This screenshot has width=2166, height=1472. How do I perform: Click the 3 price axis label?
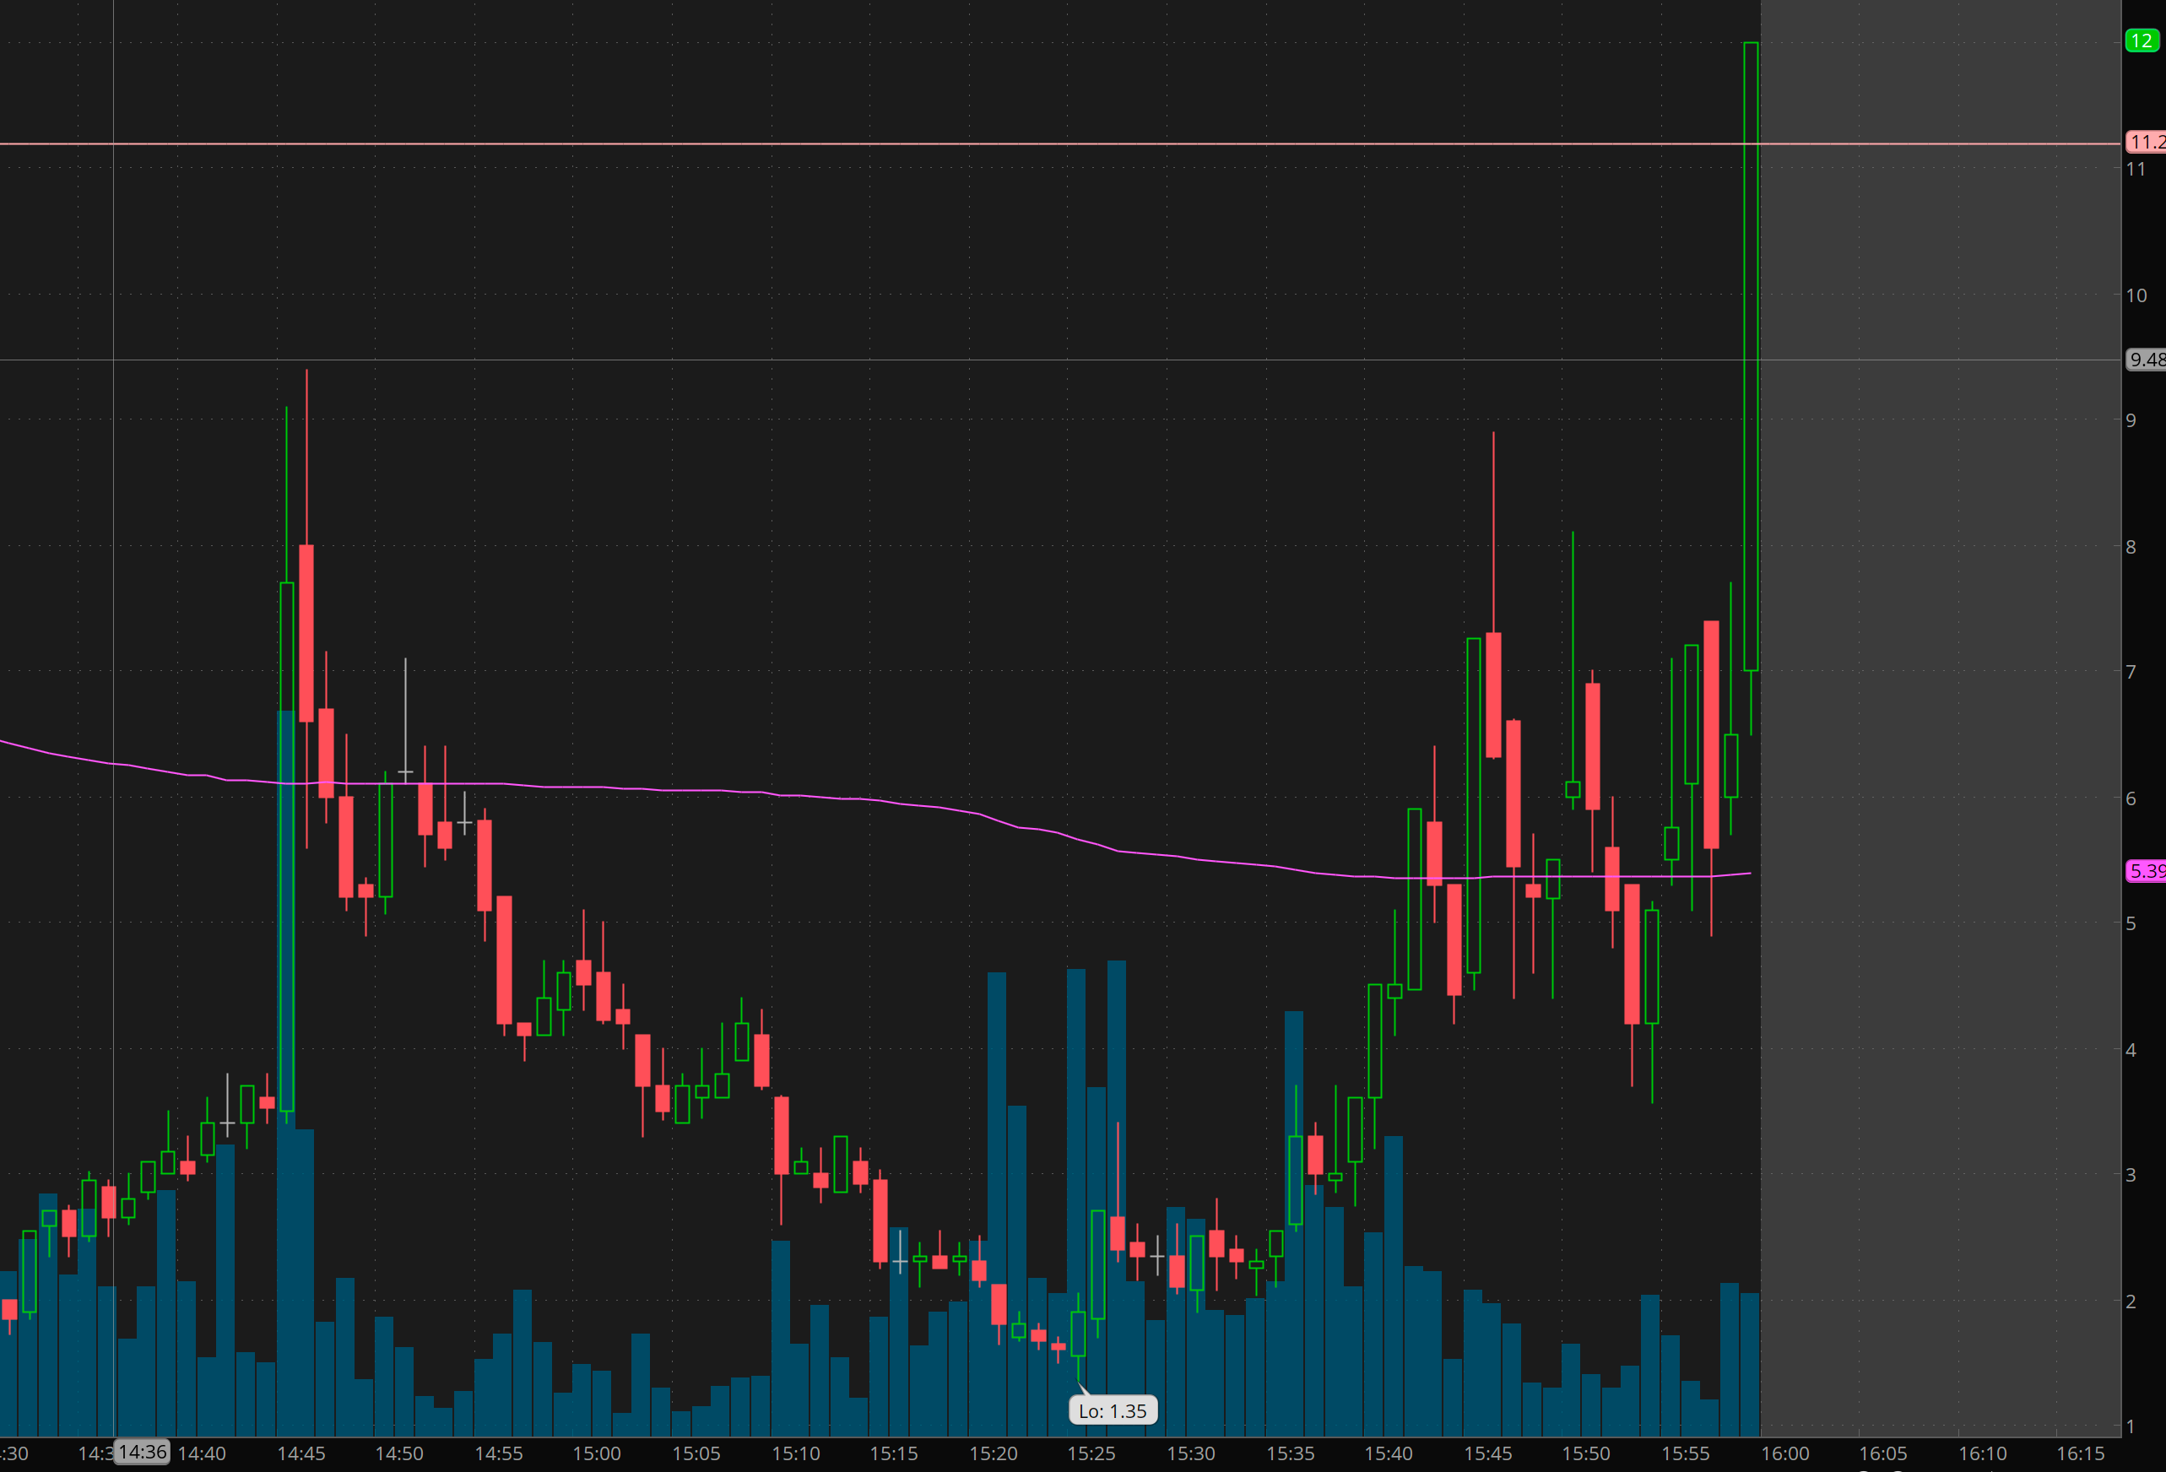[x=2131, y=1175]
